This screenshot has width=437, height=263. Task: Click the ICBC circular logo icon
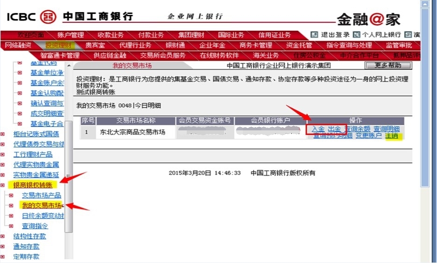click(x=48, y=16)
